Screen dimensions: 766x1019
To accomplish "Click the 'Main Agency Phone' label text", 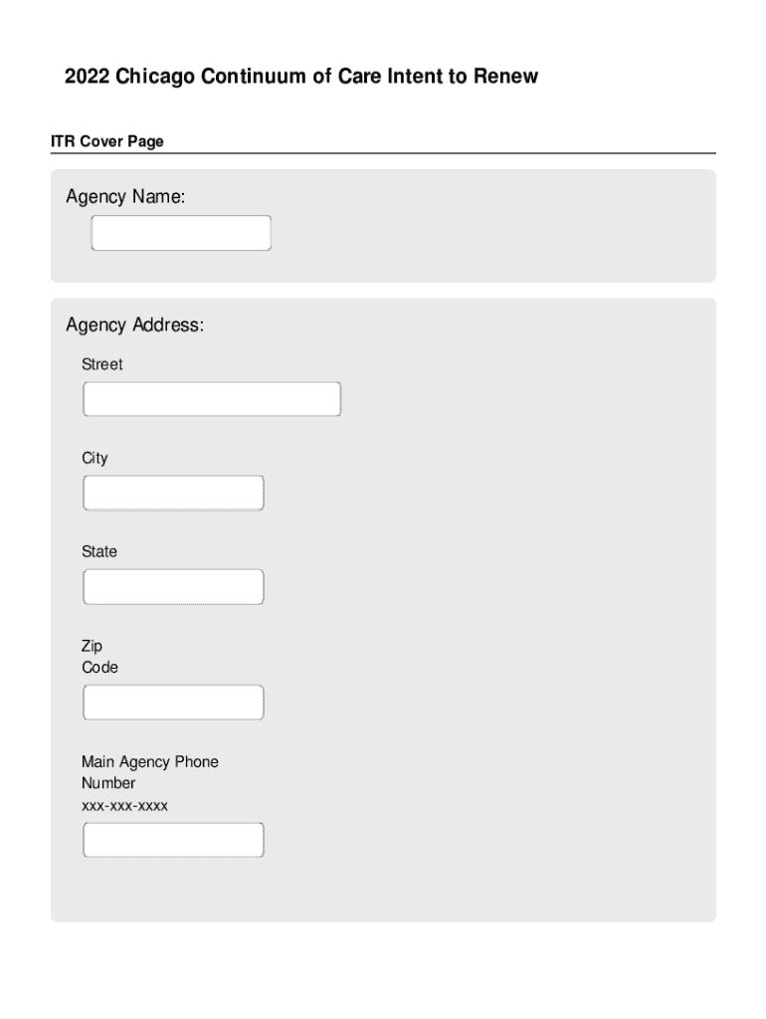I will [150, 762].
